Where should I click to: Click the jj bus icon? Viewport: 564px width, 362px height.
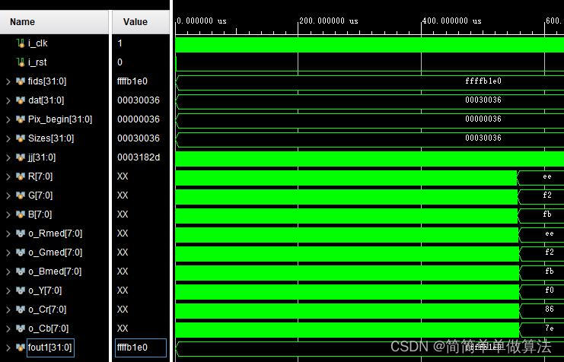point(21,158)
